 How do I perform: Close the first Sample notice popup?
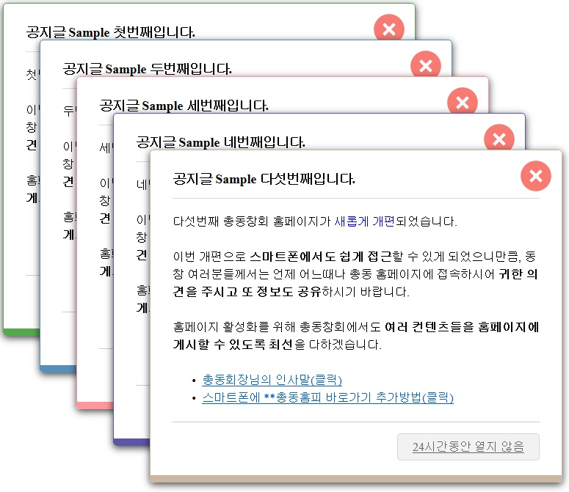pos(389,29)
